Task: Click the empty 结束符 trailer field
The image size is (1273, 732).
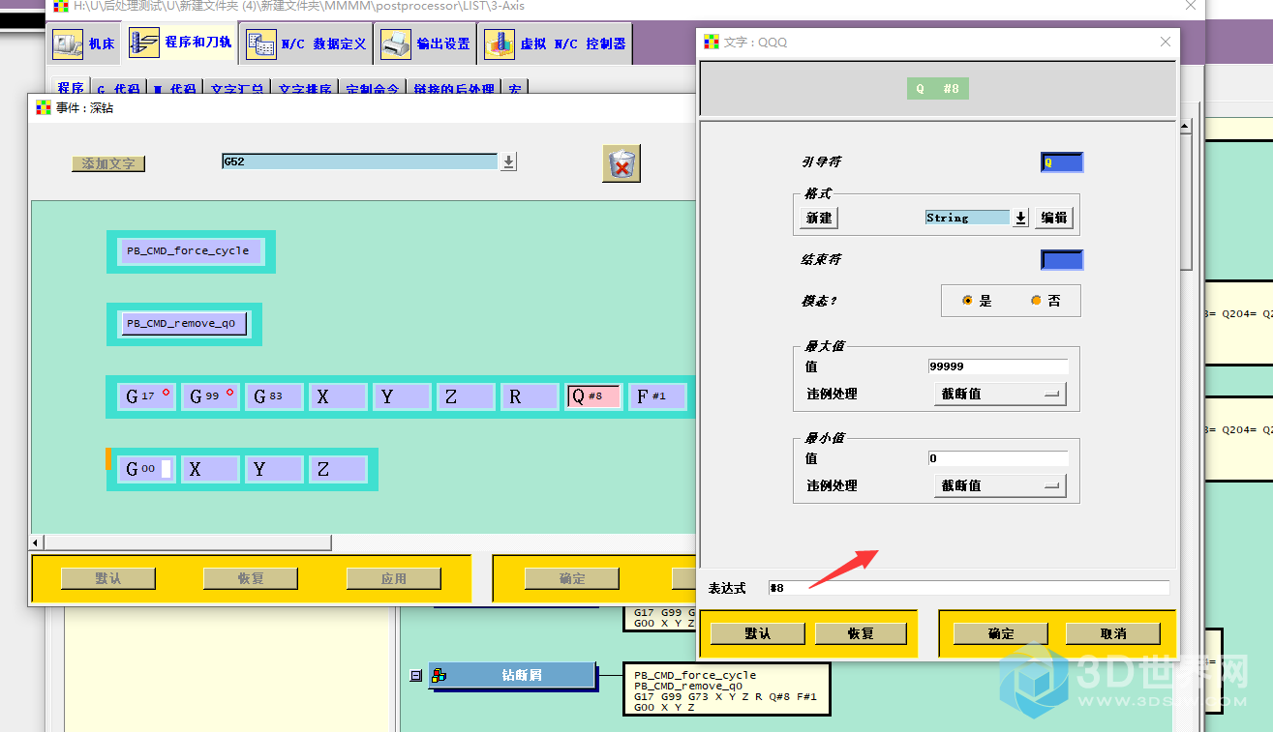Action: pyautogui.click(x=1062, y=260)
